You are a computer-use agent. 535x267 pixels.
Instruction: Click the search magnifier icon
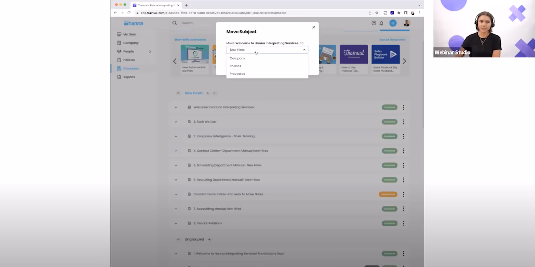175,23
